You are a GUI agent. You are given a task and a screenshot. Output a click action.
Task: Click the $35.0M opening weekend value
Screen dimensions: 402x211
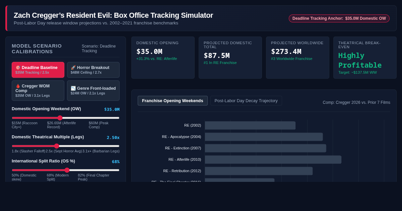coord(112,110)
